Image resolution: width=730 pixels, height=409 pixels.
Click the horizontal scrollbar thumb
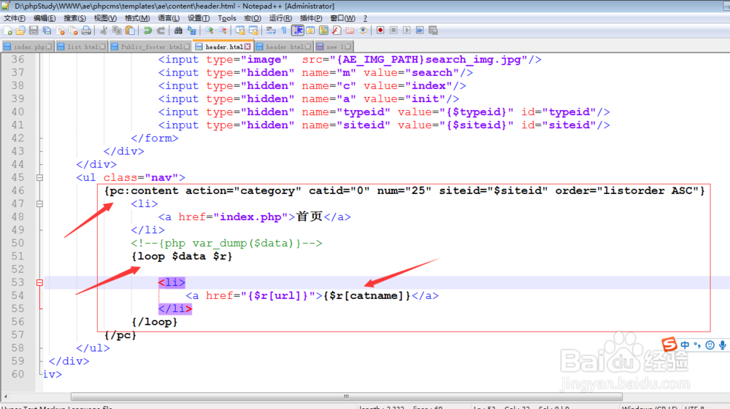(346, 397)
